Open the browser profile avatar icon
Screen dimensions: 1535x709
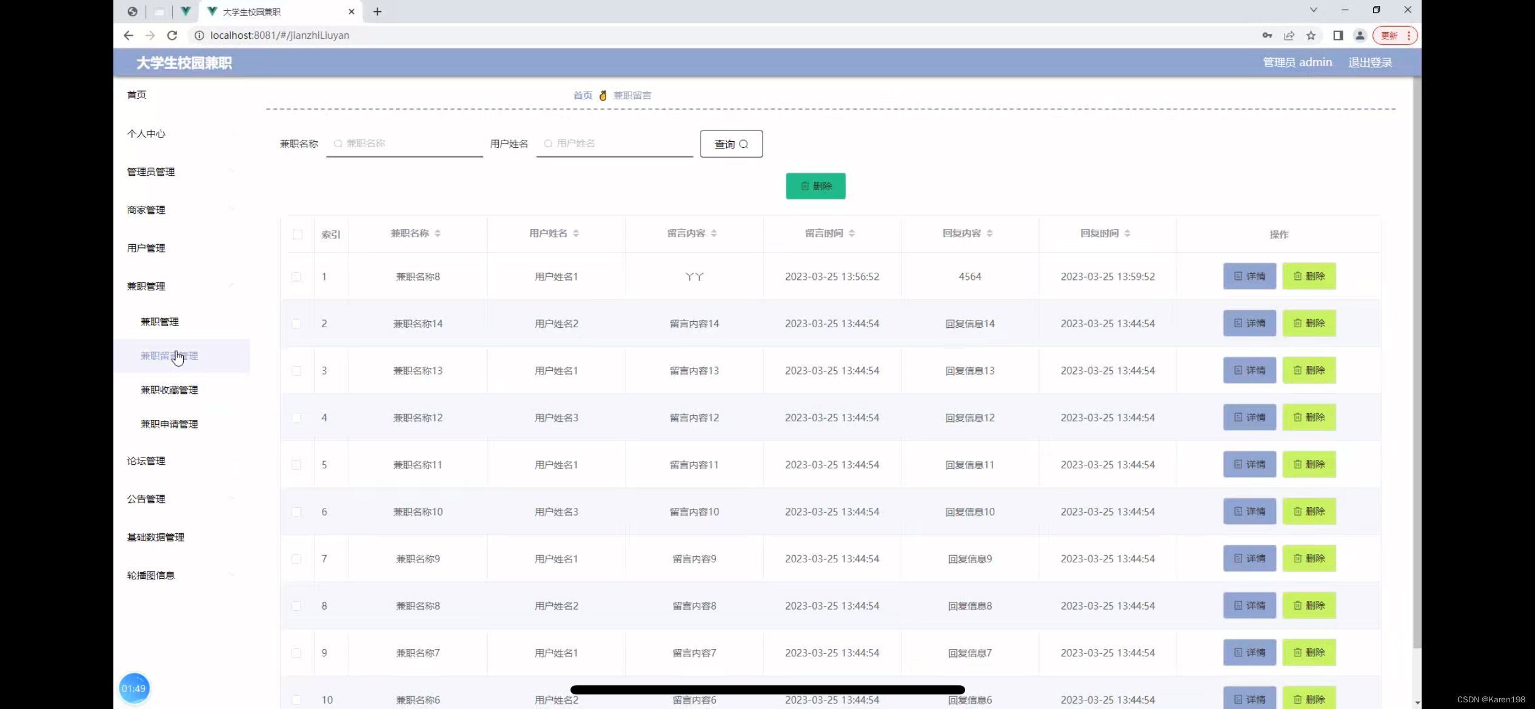[1360, 35]
